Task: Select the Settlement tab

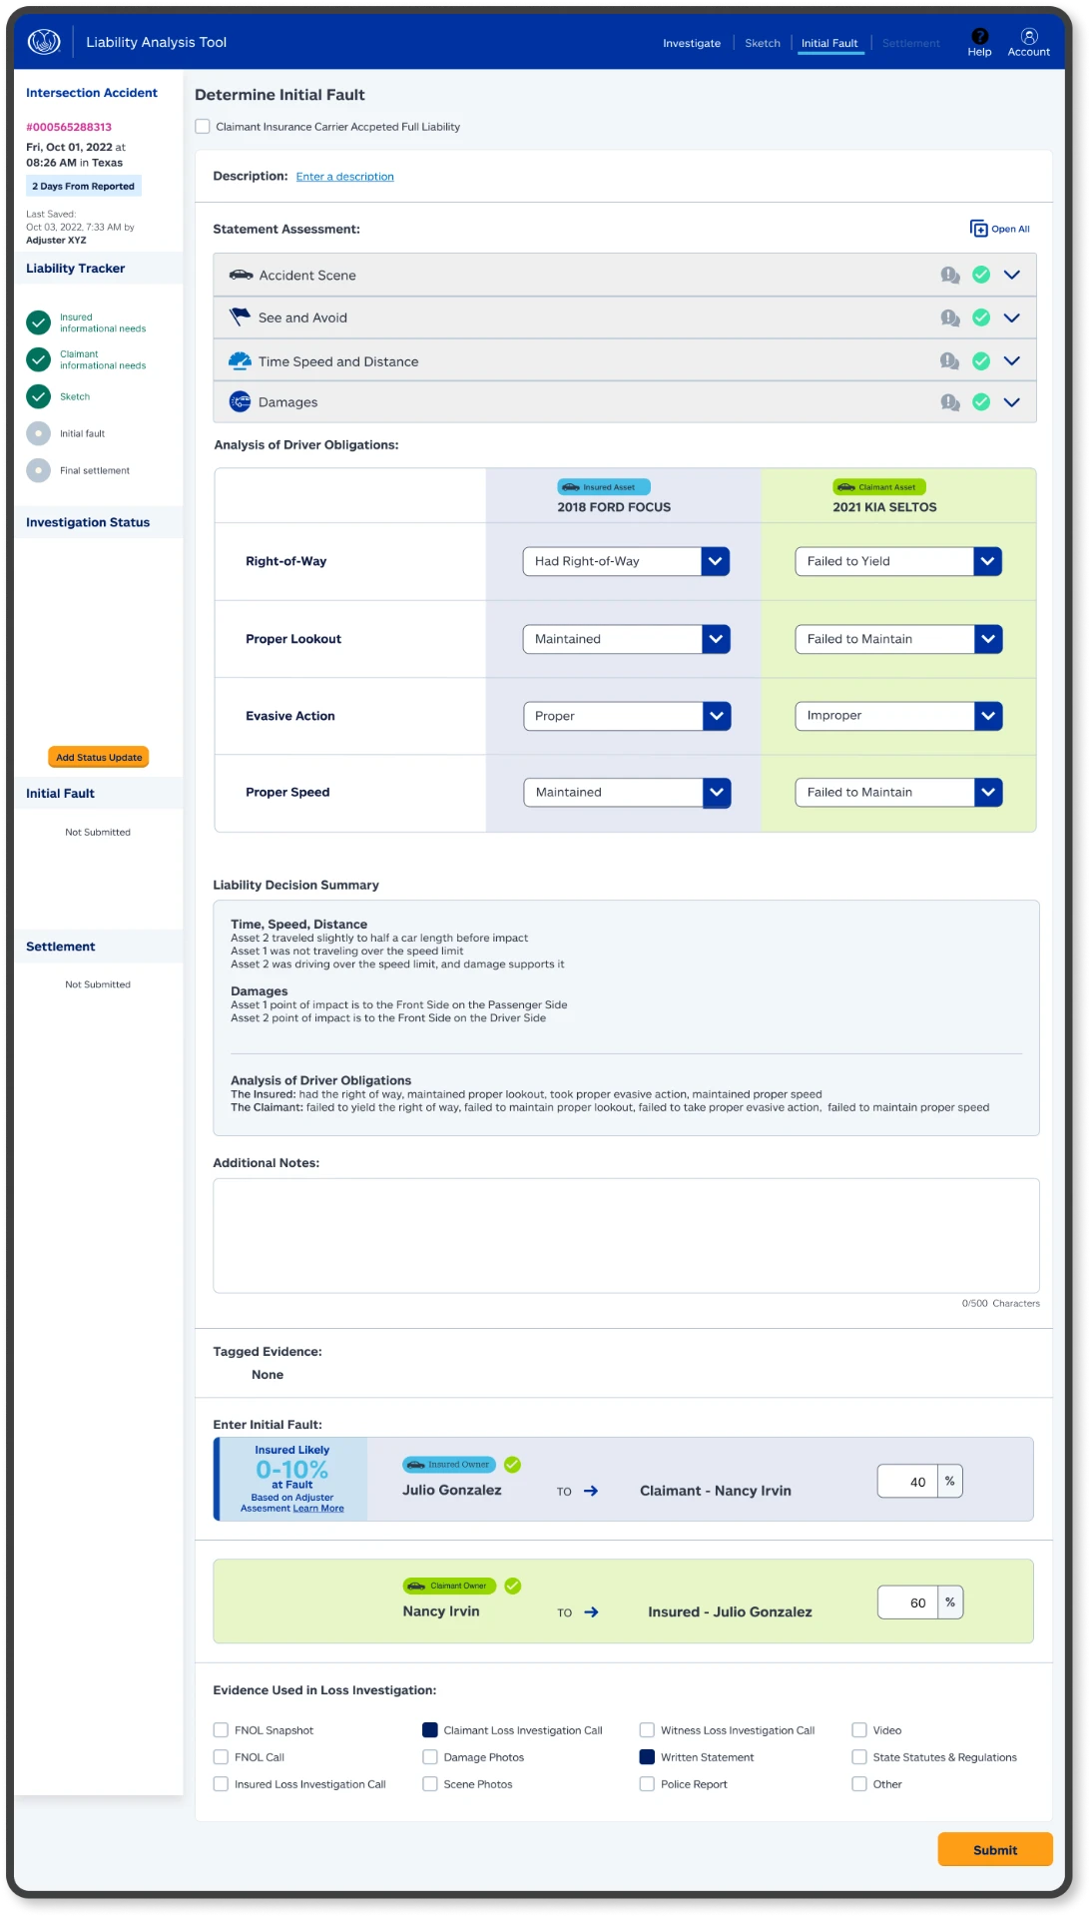Action: (911, 43)
